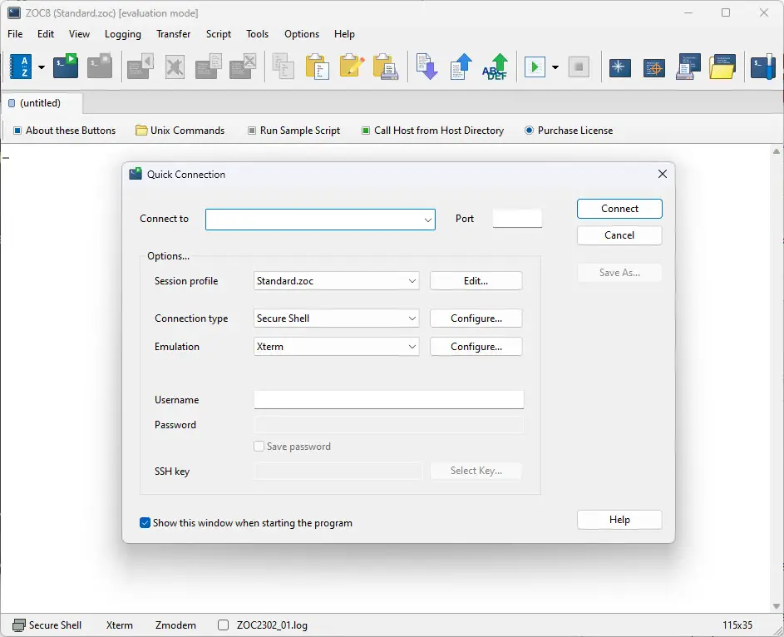784x637 pixels.
Task: Click the clipboard with pencil edit icon
Action: pyautogui.click(x=352, y=67)
